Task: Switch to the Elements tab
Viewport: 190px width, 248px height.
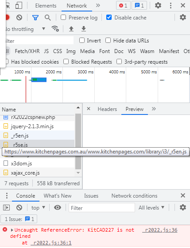Action: tap(46, 6)
